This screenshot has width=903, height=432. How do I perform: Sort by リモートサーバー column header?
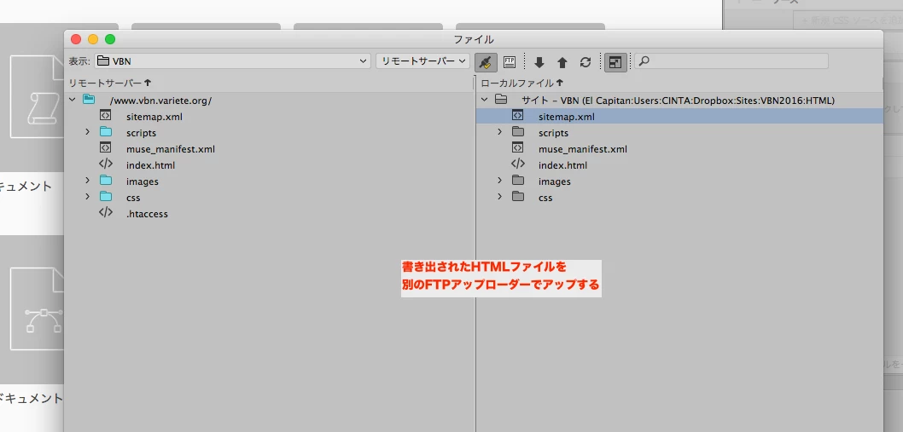tap(110, 84)
